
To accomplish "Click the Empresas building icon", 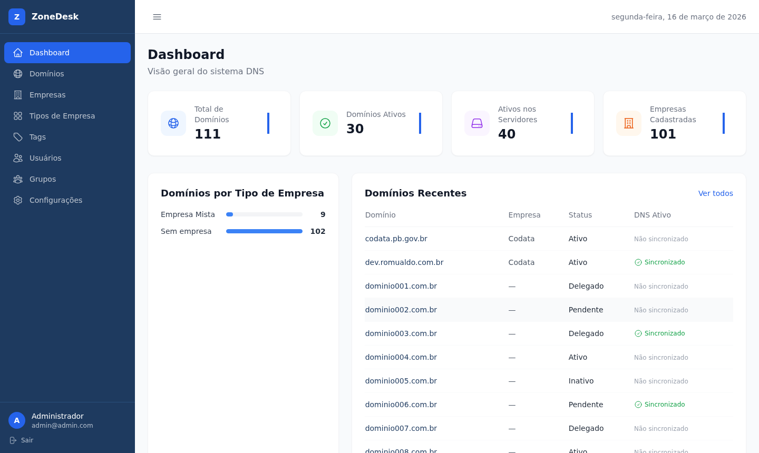I will pos(17,95).
